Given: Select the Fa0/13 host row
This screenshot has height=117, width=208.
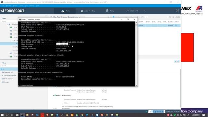Looking at the screenshot, I should [x=159, y=25].
